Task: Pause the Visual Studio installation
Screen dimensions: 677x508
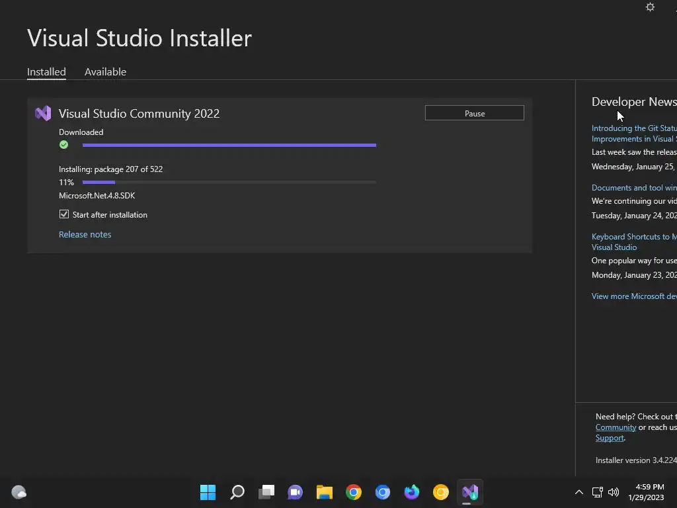Action: tap(475, 113)
